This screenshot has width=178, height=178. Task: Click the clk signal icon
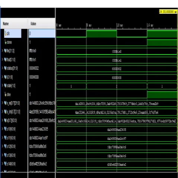[6, 33]
